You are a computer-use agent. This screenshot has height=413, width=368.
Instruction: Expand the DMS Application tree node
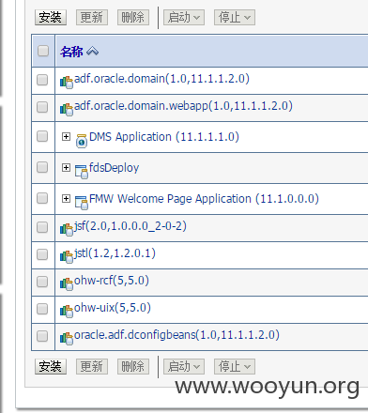click(x=66, y=136)
